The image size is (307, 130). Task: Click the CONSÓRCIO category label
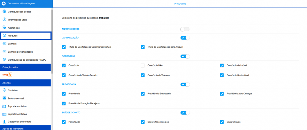[x=68, y=56]
